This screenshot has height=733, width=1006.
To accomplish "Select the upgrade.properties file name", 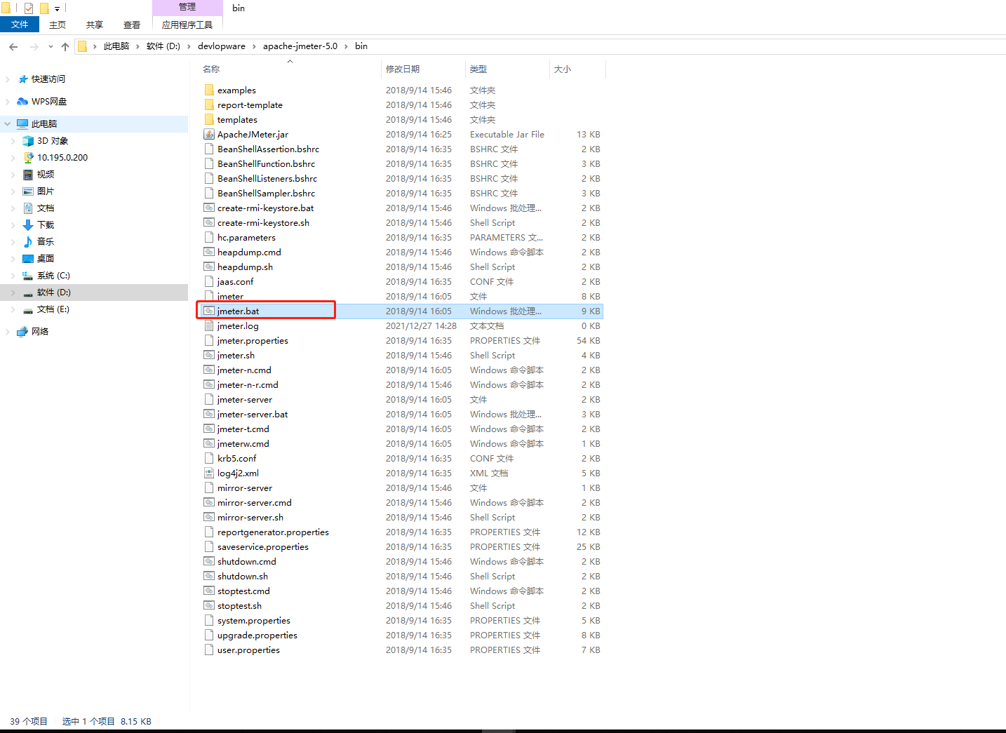I will click(257, 636).
